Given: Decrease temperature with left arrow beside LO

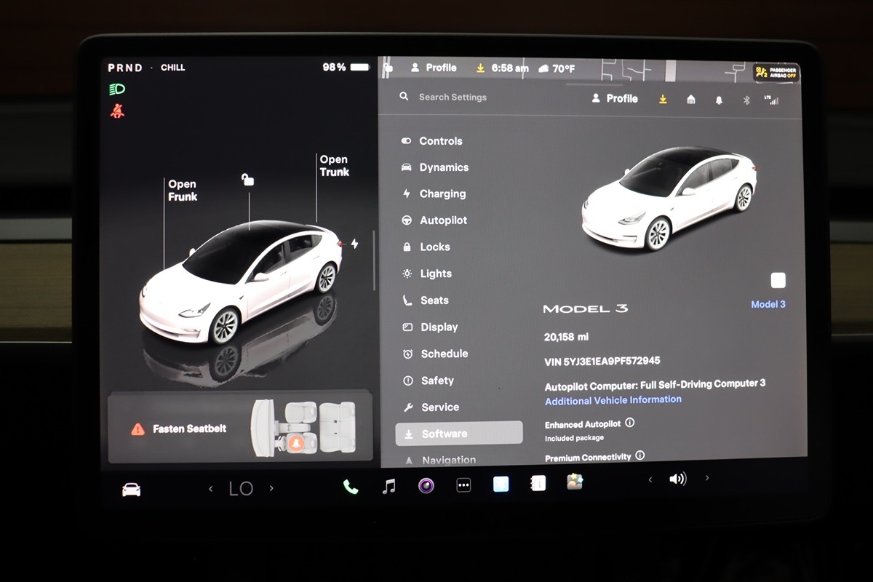Looking at the screenshot, I should tap(211, 489).
